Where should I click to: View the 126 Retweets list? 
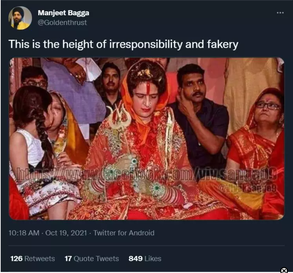[32, 258]
